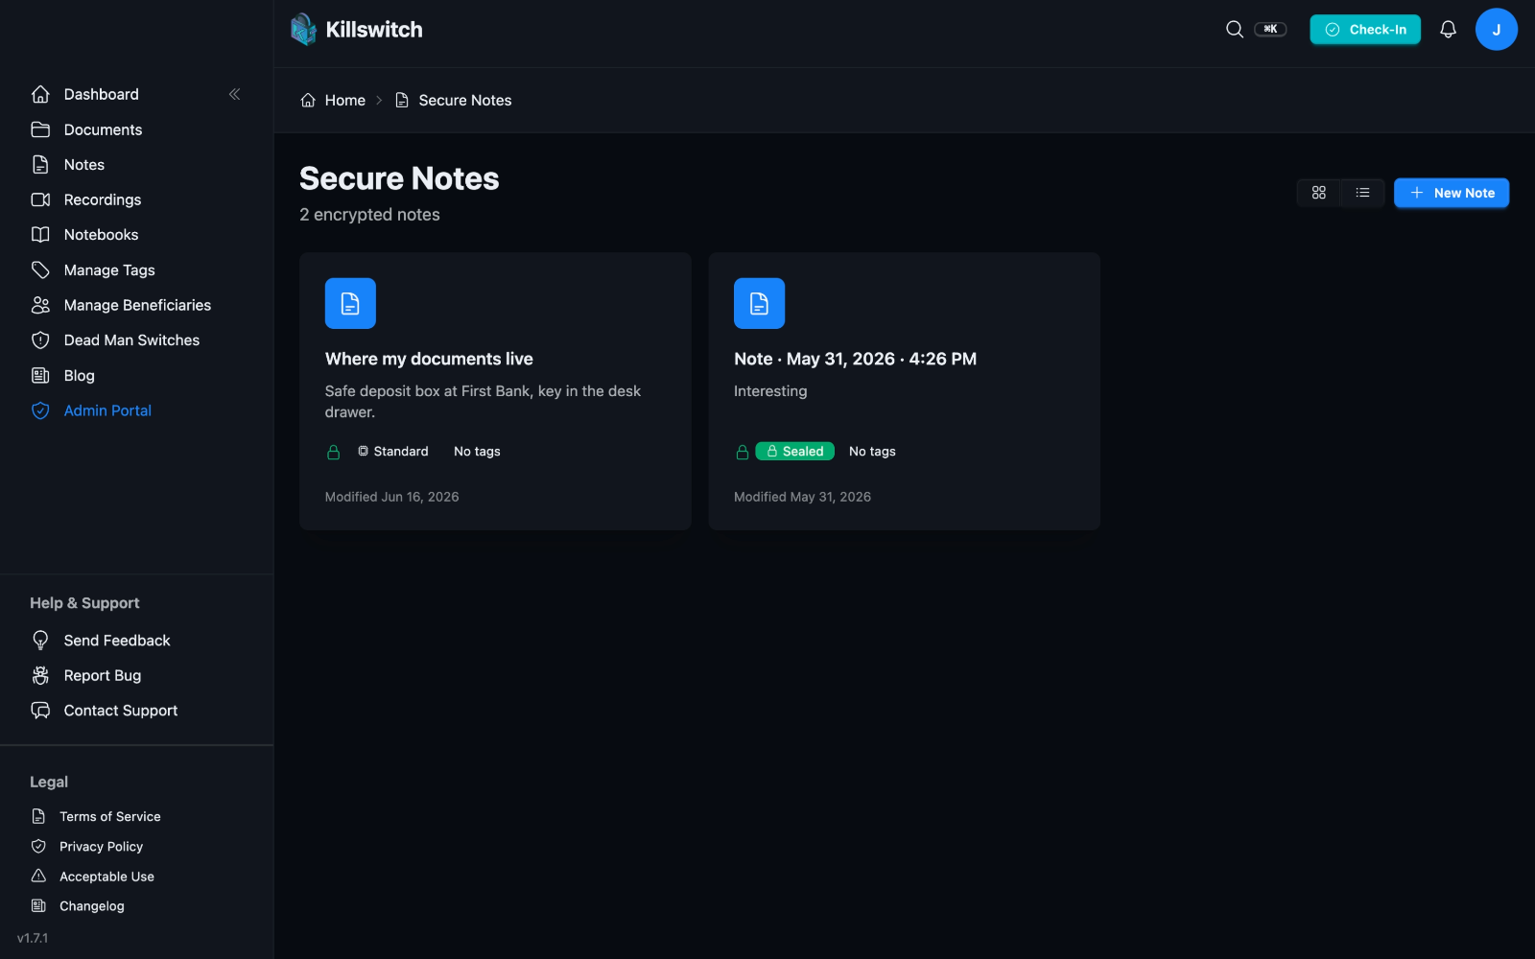Screen dimensions: 1535x959
Task: Open the 'Where my documents live' note card icon
Action: pos(350,303)
